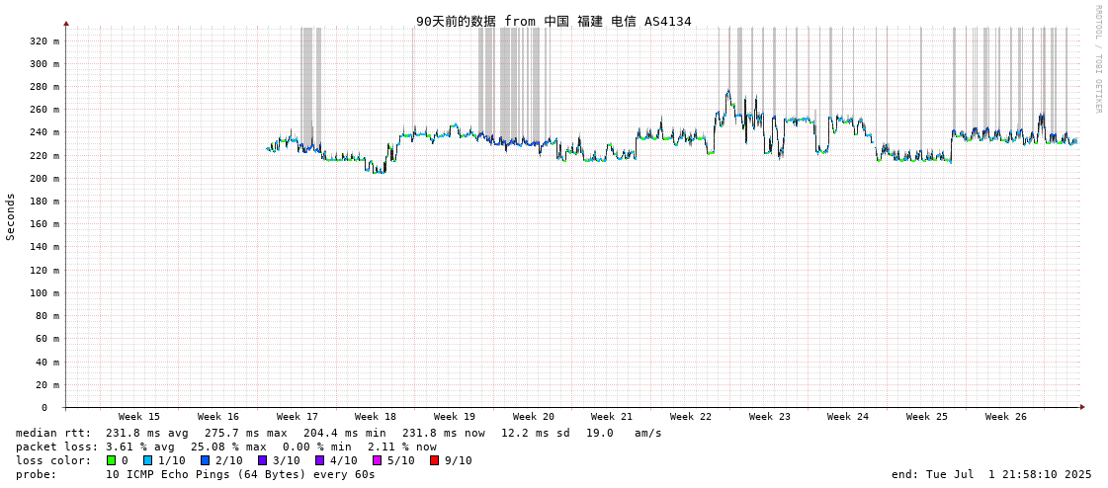Viewport: 1108px width, 488px height.
Task: Click the "Week 22" axis label
Action: click(x=691, y=417)
